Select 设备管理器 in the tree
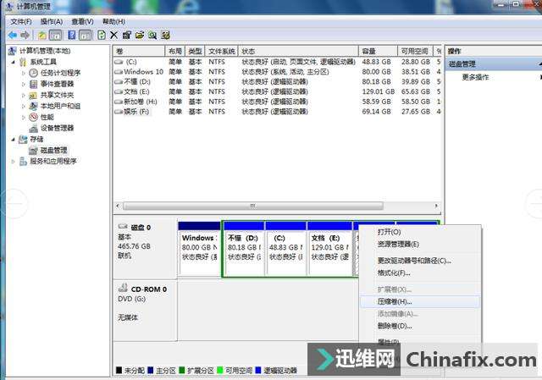Image resolution: width=542 pixels, height=380 pixels. click(57, 128)
